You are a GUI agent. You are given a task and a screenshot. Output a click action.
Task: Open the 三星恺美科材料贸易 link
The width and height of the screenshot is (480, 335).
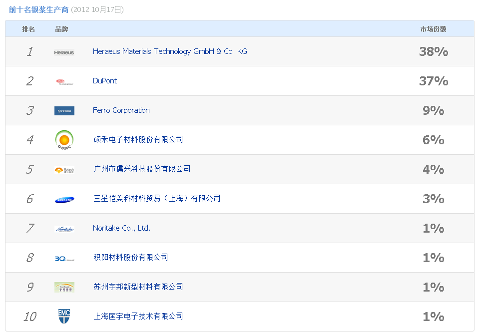point(157,198)
